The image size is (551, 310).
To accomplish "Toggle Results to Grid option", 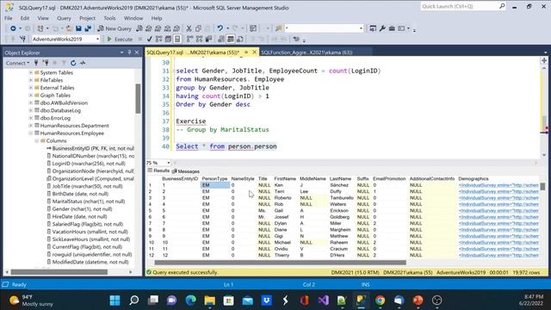I will click(231, 39).
